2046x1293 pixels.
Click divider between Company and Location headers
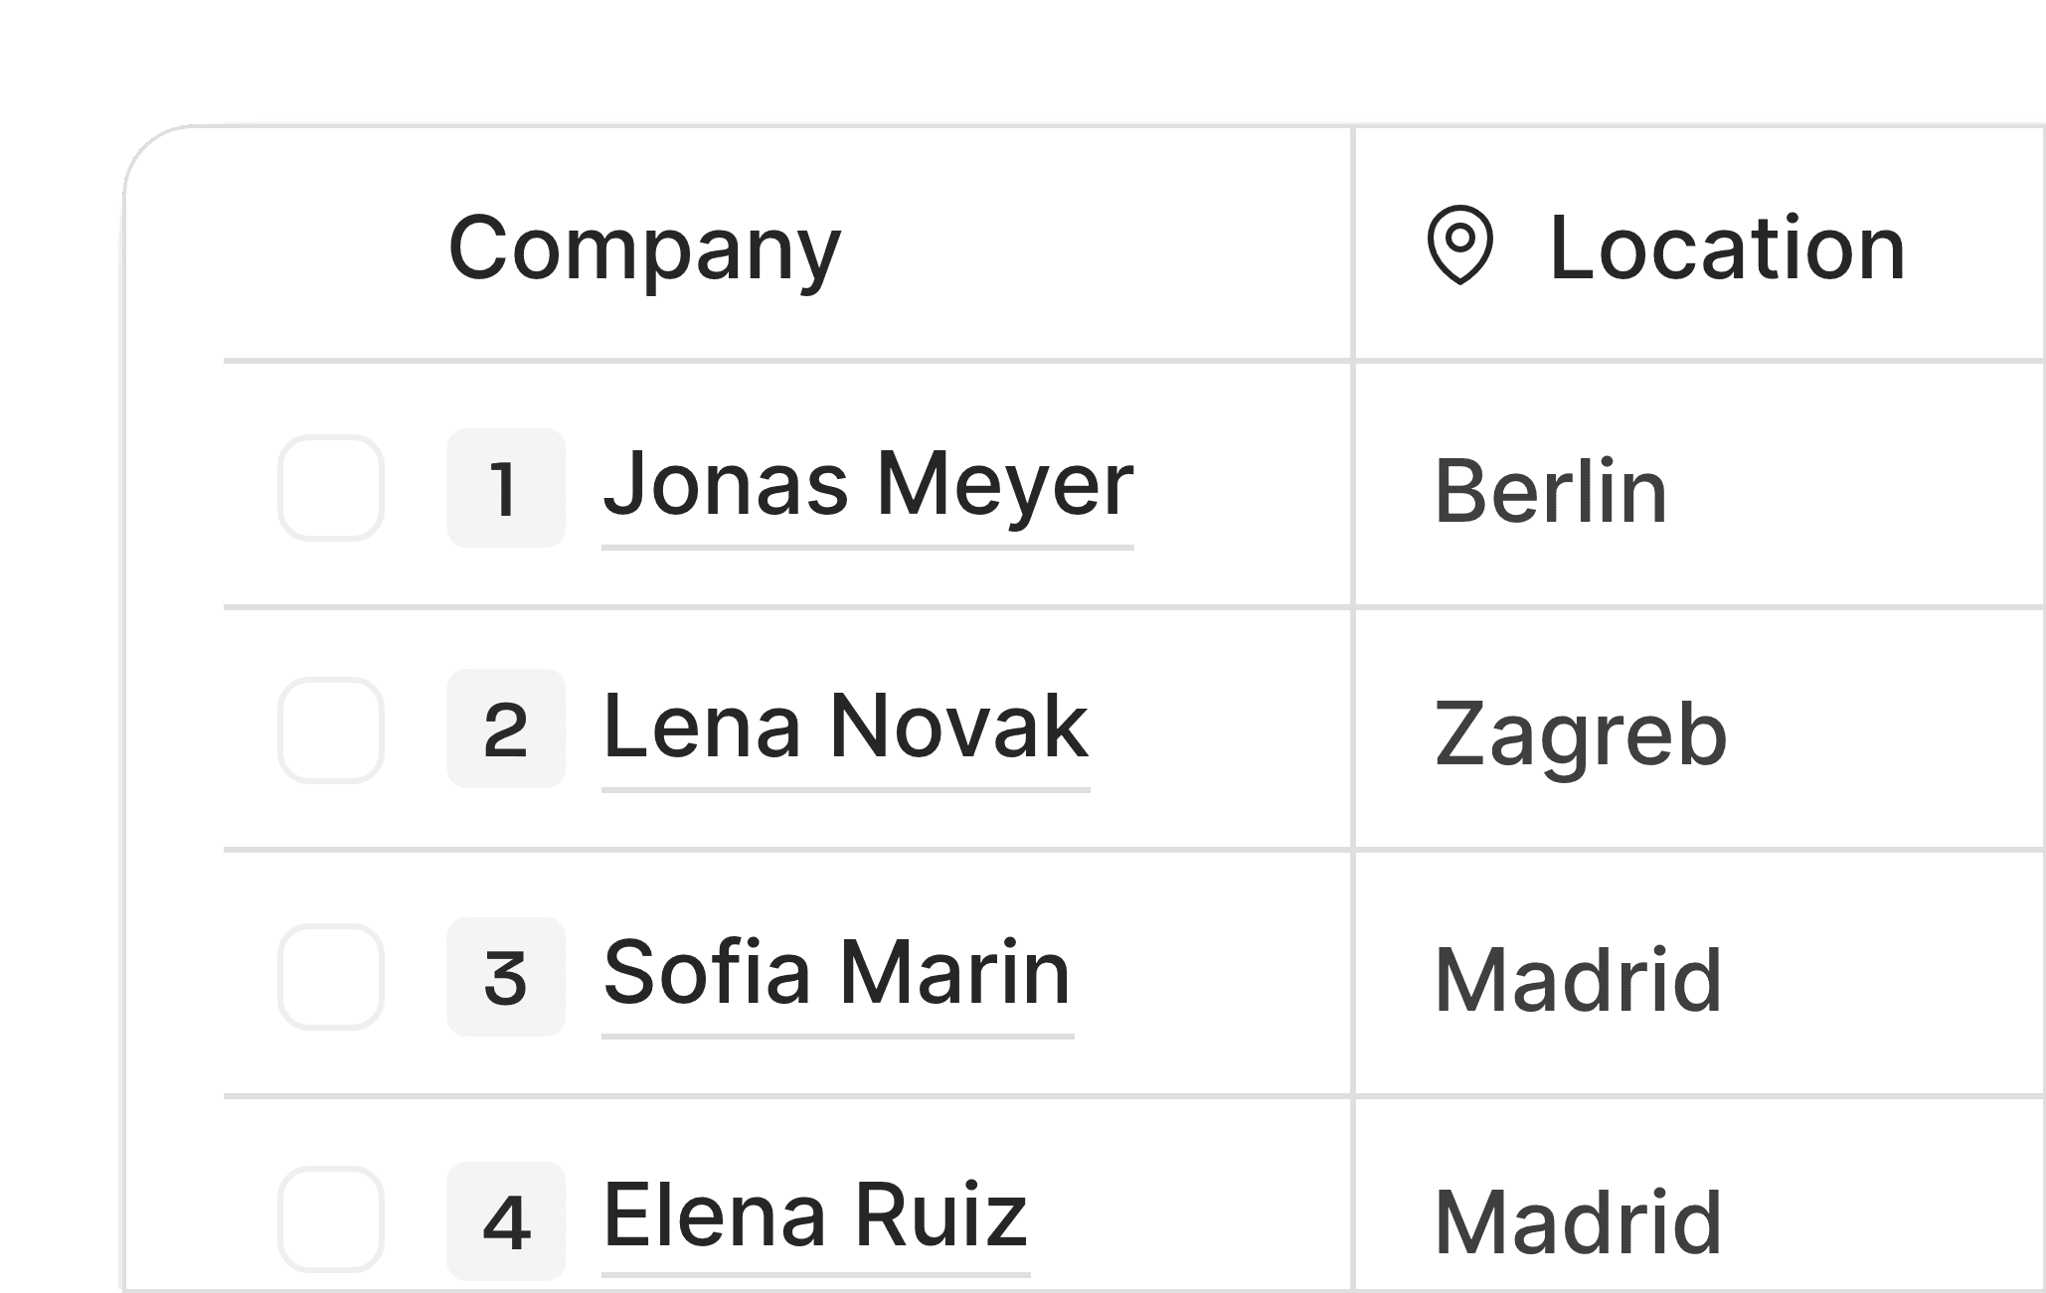click(x=1353, y=244)
